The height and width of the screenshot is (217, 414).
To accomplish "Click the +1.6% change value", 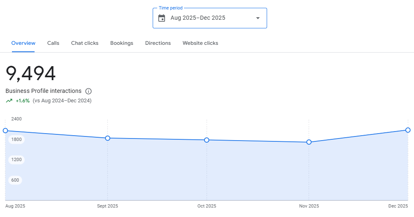I will [x=23, y=101].
